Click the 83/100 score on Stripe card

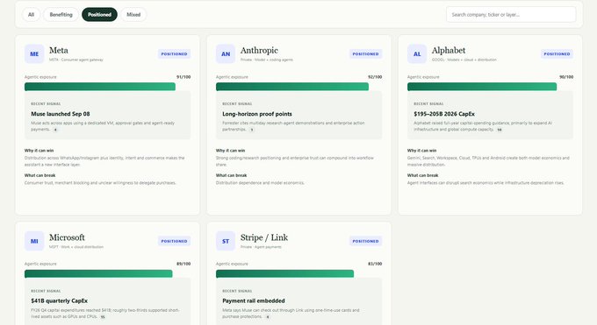(375, 264)
